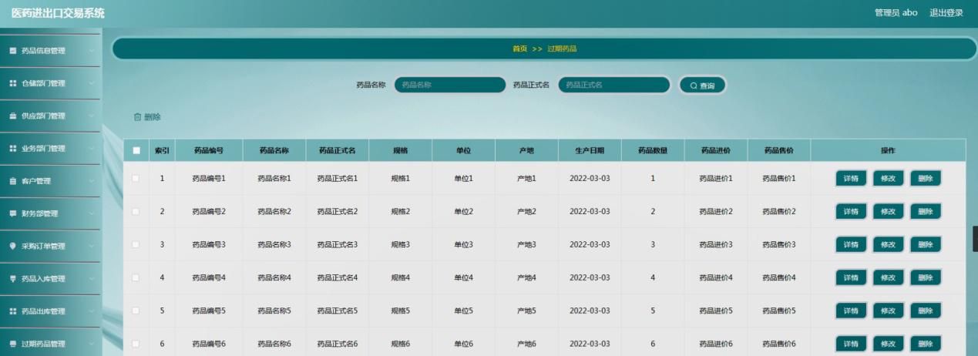Click cell 规格3
Screen dimensions: 978x356
[x=401, y=244]
